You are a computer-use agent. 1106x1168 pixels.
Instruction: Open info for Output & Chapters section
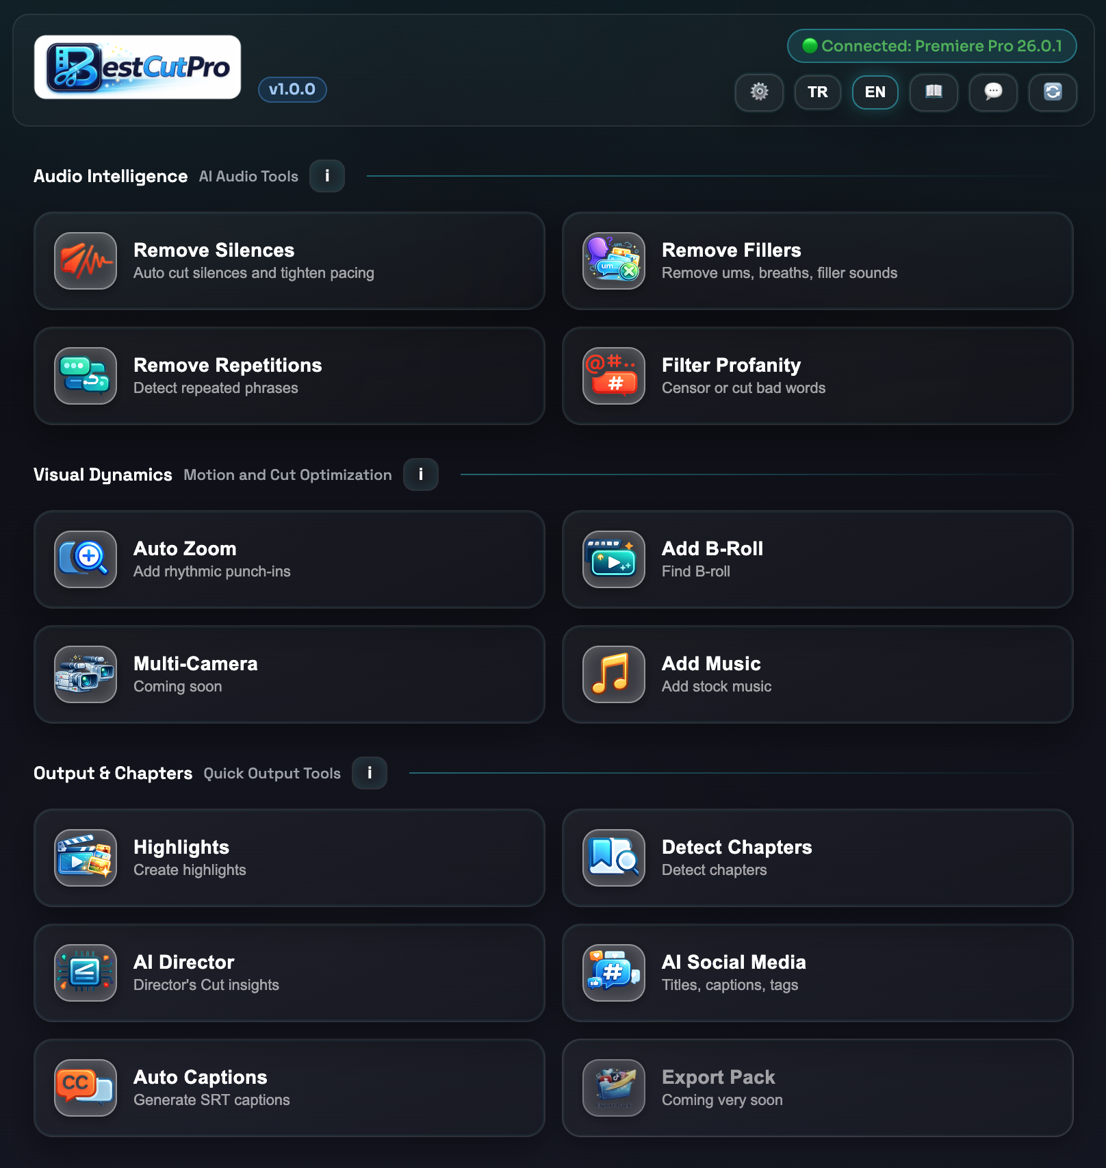[x=370, y=773]
